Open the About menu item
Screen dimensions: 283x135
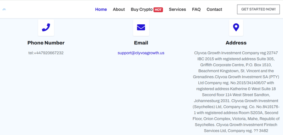pyautogui.click(x=119, y=10)
